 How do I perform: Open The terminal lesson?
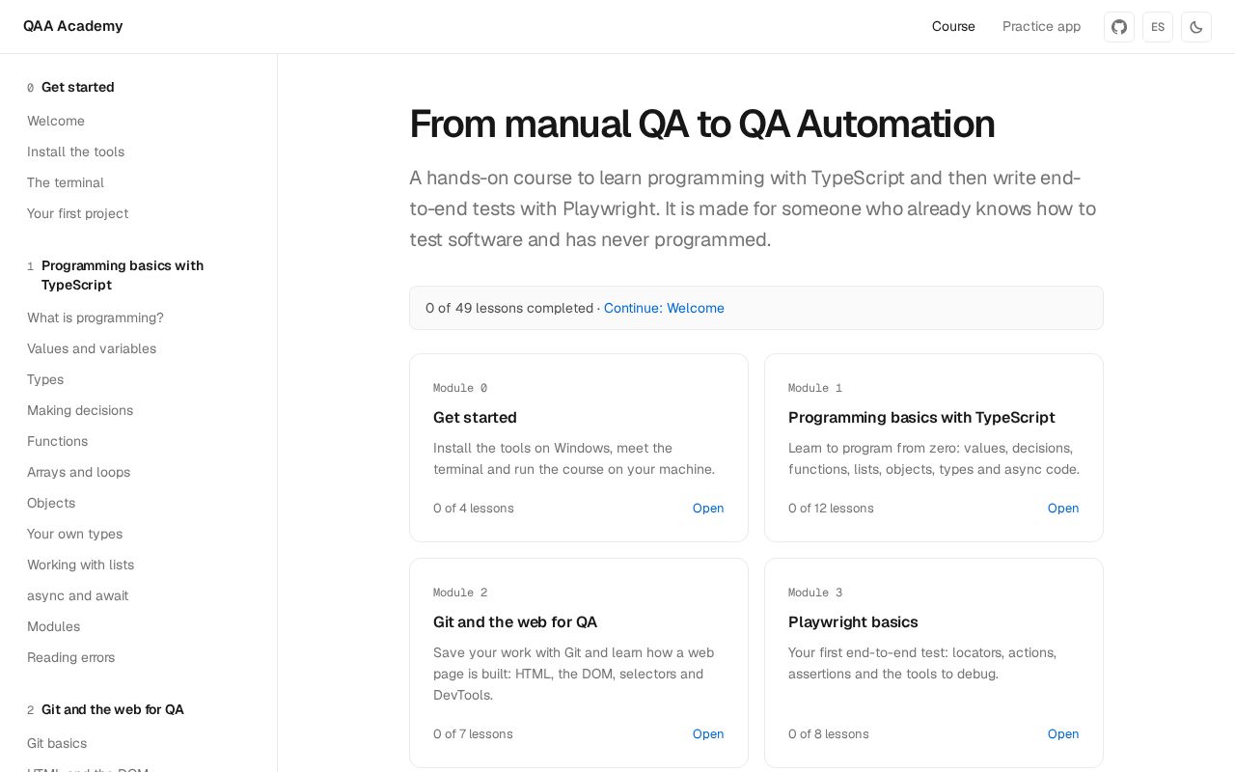66,182
